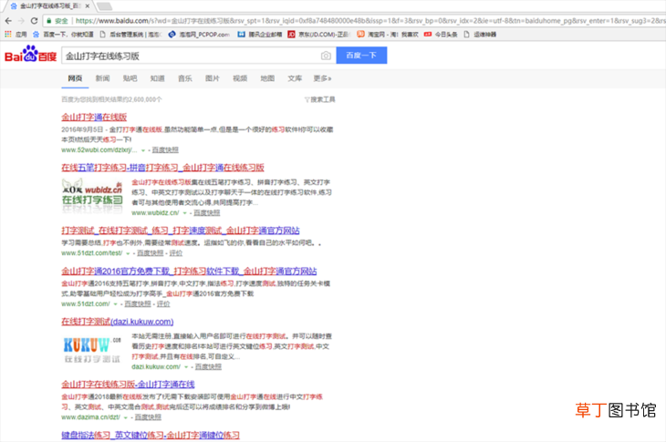This screenshot has width=666, height=442.
Task: Open 打字测试_在线打字测试 result link
Action: (181, 231)
